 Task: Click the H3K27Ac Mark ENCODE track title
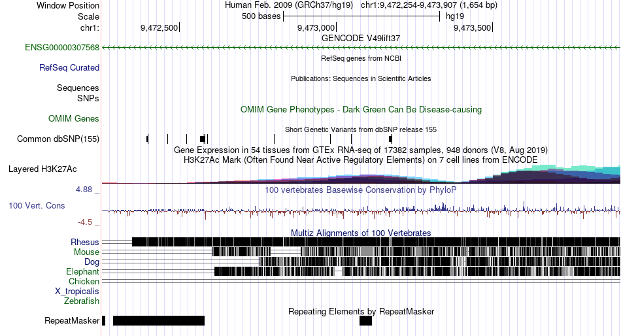tap(361, 160)
